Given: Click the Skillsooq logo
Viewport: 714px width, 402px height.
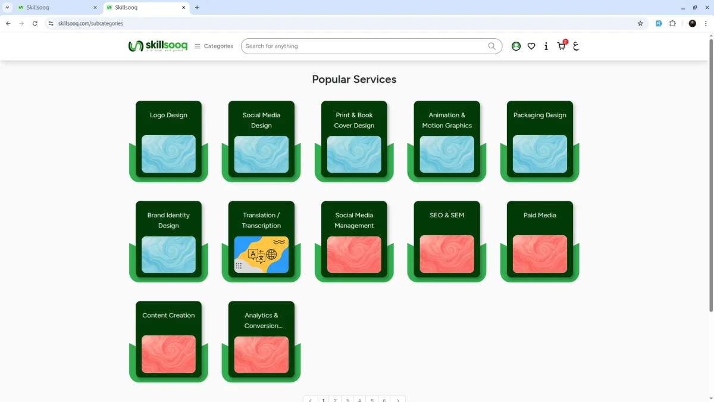Looking at the screenshot, I should click(158, 46).
